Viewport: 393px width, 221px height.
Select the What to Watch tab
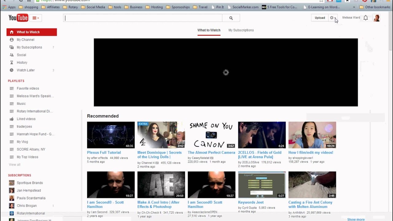(209, 30)
